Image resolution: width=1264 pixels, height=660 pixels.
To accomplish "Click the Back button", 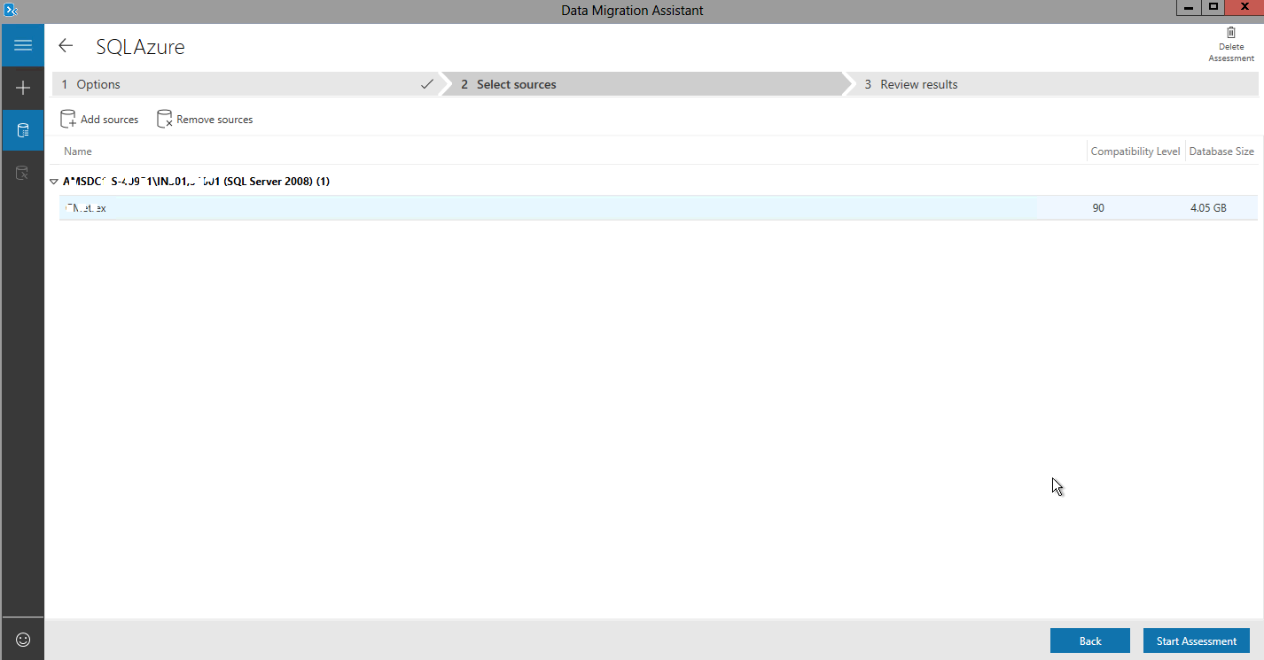I will 1090,641.
